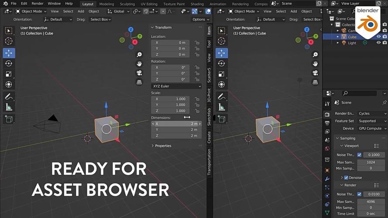Click the properties editor search field
Viewport: 388px width, 218px height.
(x=359, y=93)
